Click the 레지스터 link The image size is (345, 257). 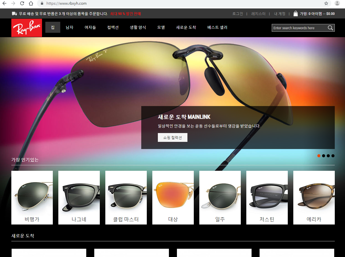pos(258,13)
